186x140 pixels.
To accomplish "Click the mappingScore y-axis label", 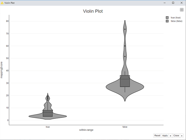I will (x=1, y=70).
